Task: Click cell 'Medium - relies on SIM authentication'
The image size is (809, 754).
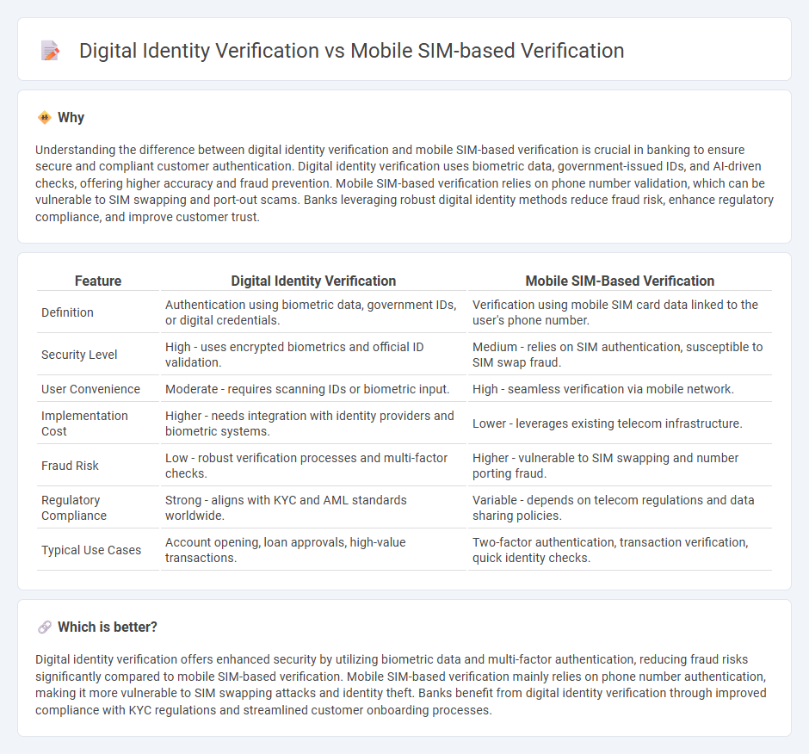Action: [x=620, y=355]
